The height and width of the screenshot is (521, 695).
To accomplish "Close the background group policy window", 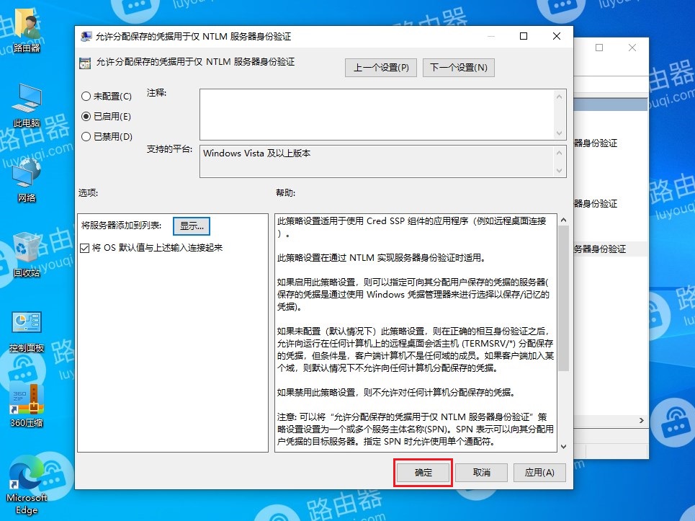I will tap(632, 48).
